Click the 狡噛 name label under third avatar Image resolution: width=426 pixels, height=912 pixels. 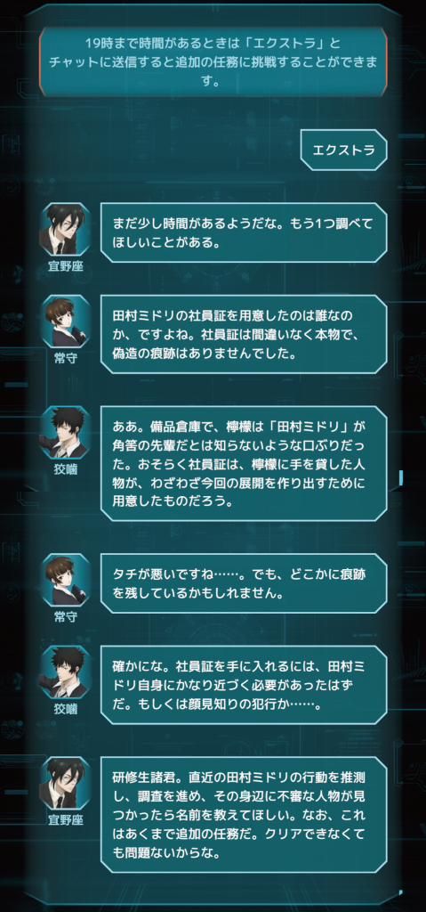[x=65, y=470]
